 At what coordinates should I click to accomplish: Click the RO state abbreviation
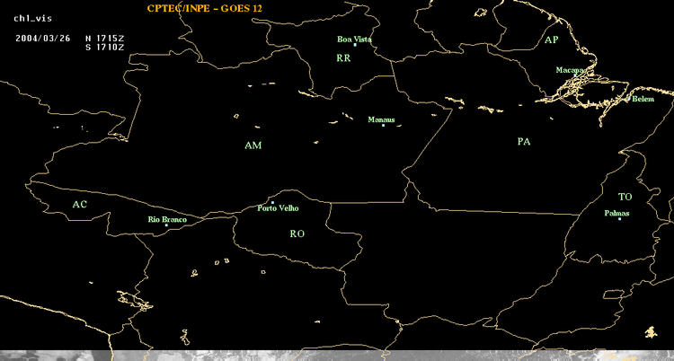coord(297,233)
